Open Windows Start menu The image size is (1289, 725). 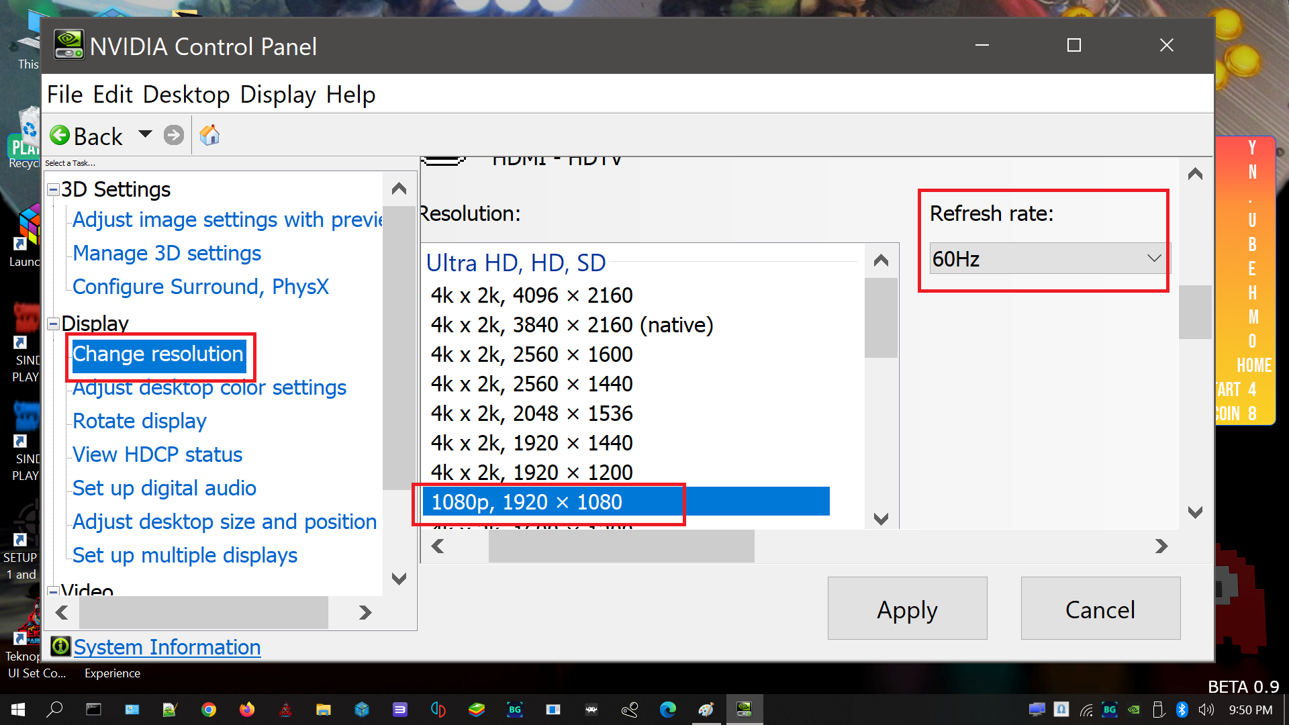[18, 710]
